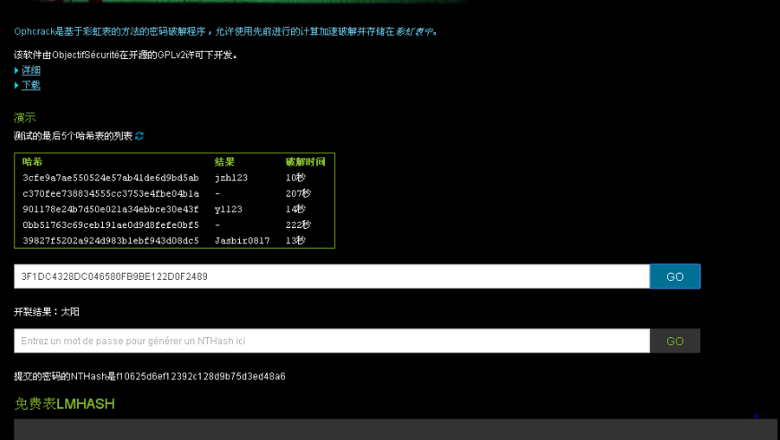Viewport: 780px width, 440px height.
Task: Click the generated NTHash f10625d6ef12392c value
Action: (x=201, y=377)
